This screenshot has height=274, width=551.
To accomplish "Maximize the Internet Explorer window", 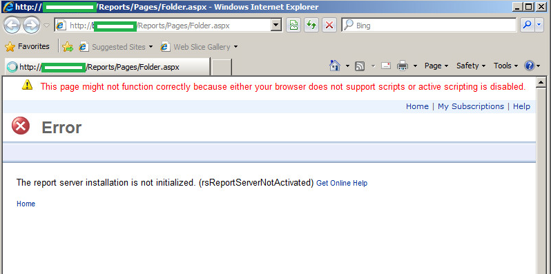I will [528, 6].
